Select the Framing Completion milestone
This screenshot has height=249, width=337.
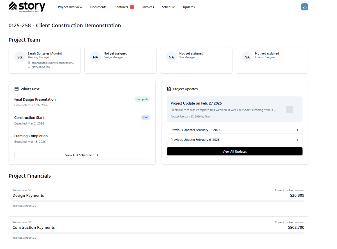pyautogui.click(x=31, y=136)
